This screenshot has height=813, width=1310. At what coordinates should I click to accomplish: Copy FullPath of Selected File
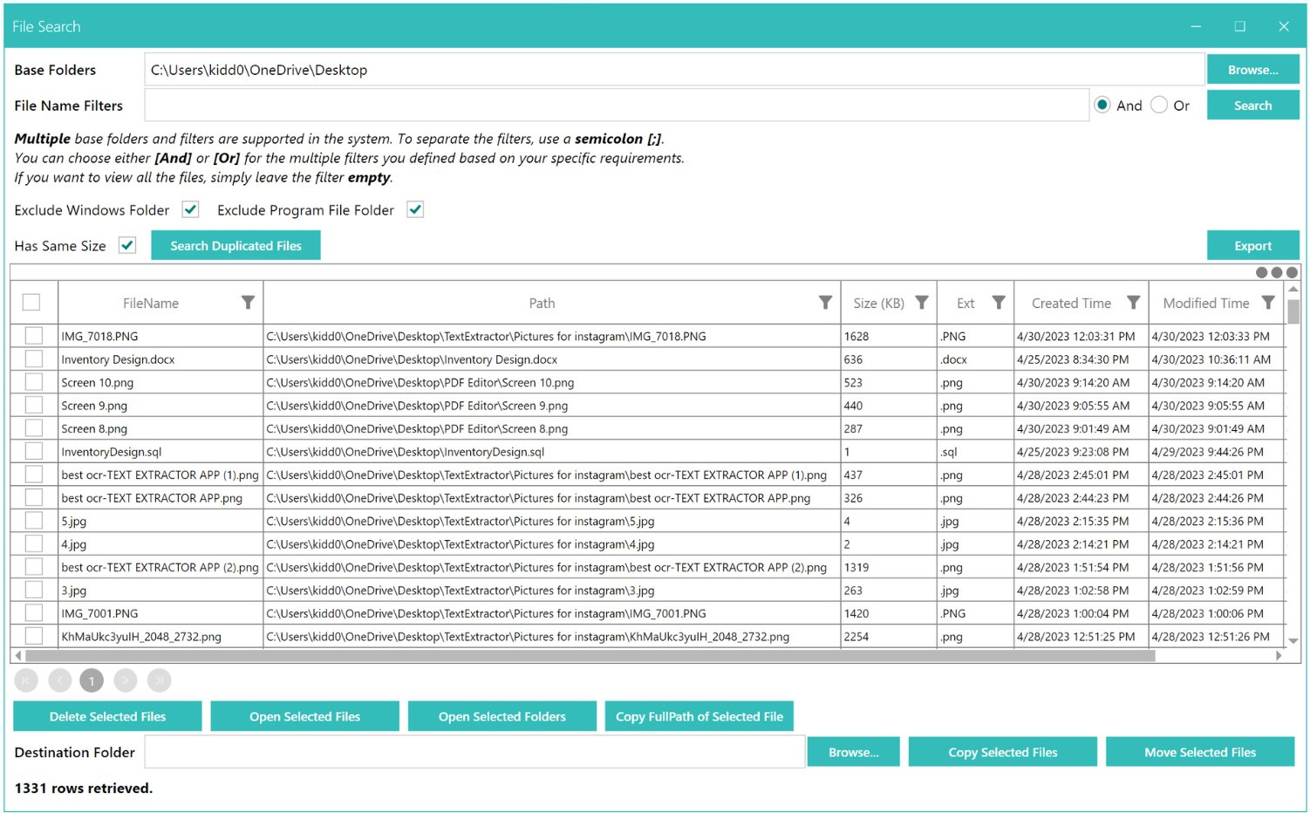pyautogui.click(x=699, y=716)
